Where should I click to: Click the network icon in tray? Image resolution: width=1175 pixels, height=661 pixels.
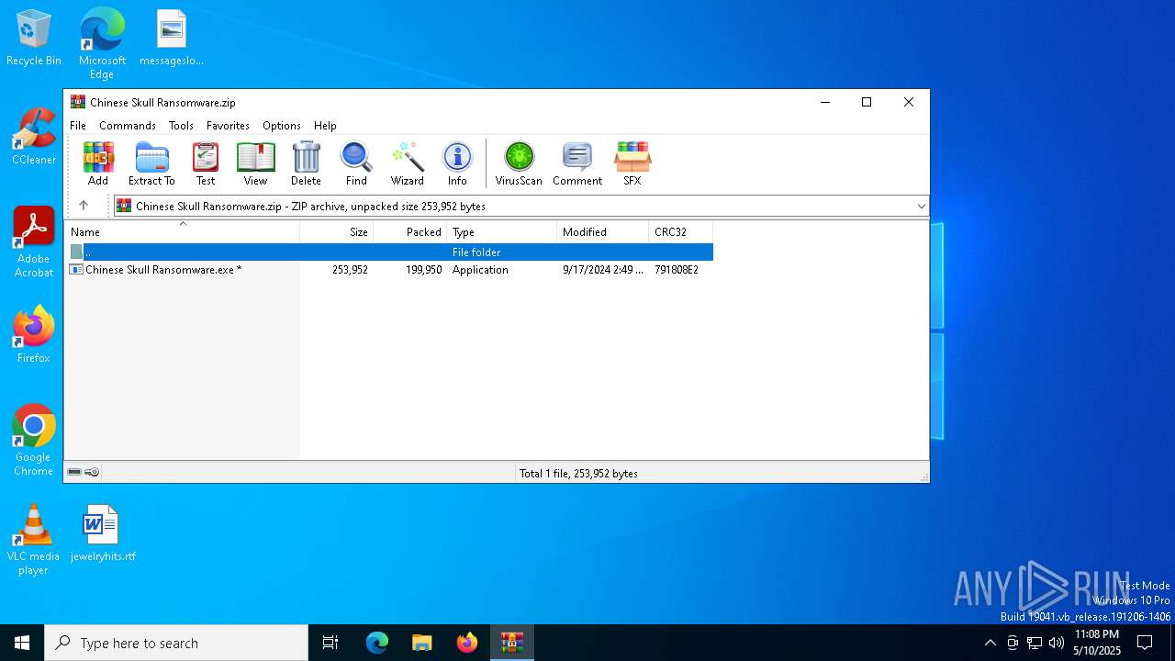coord(1035,643)
